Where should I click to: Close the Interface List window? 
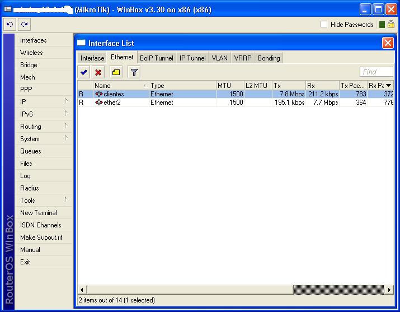[388, 43]
